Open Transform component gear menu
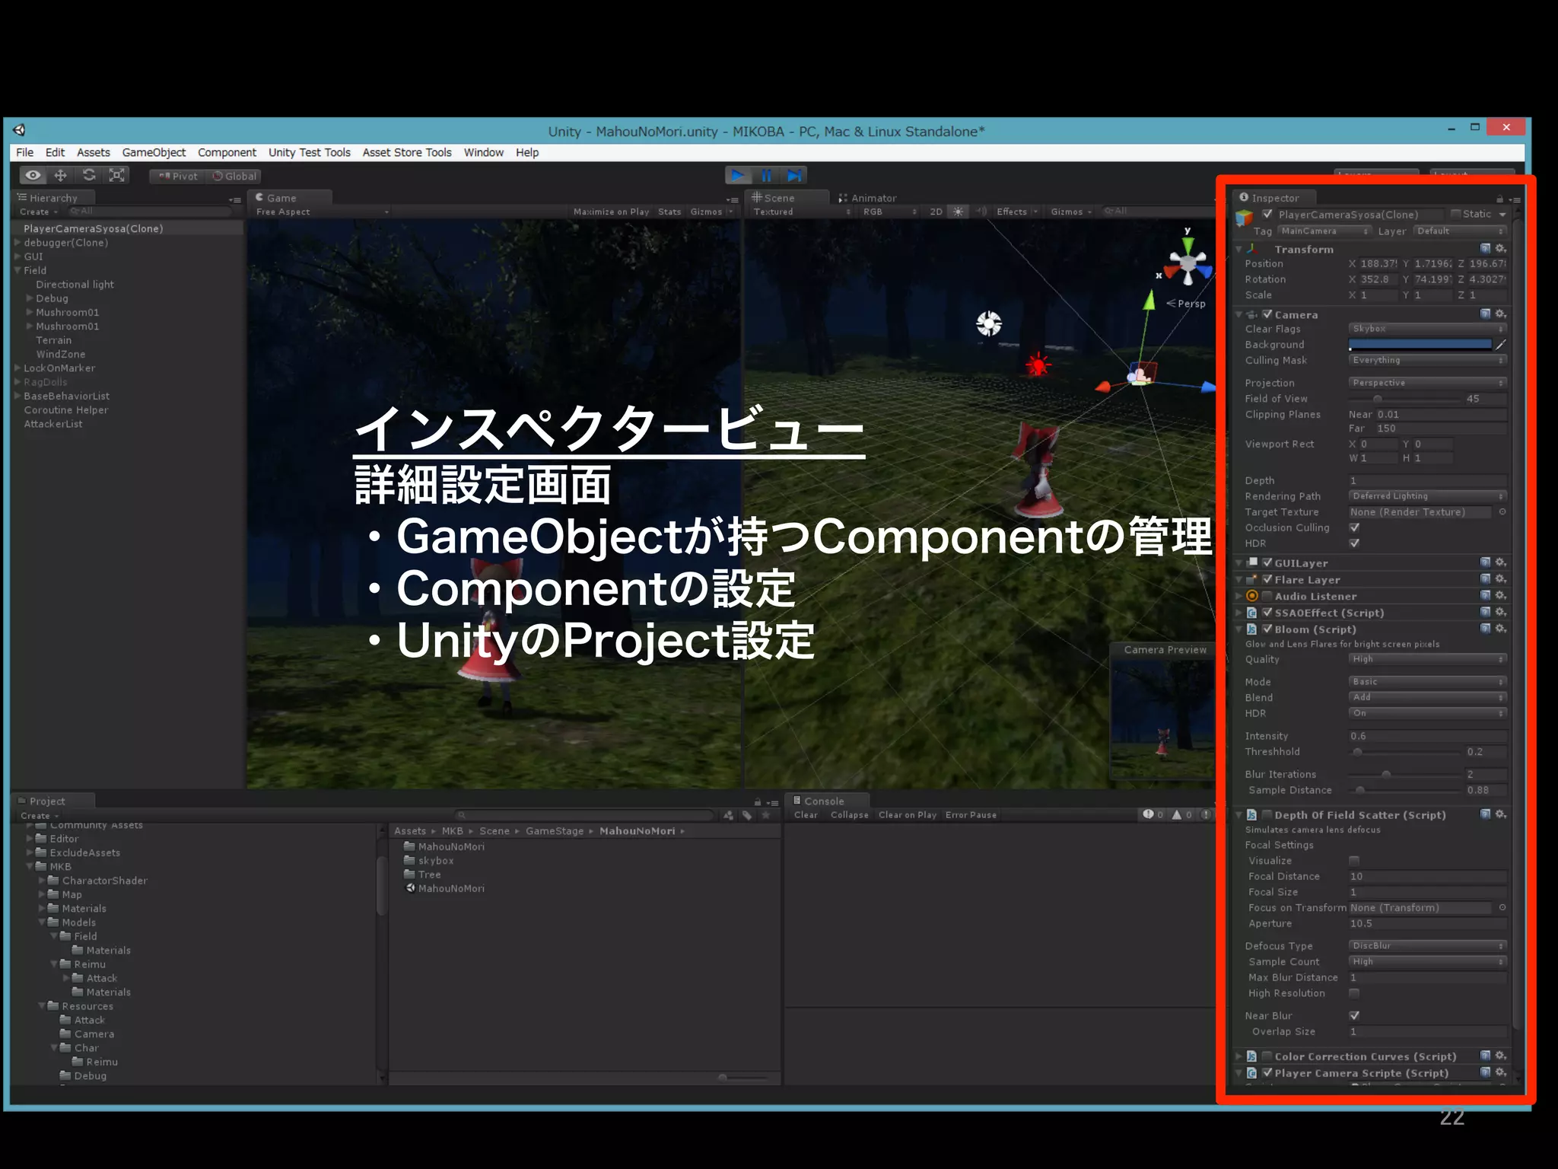The image size is (1558, 1169). [x=1500, y=248]
